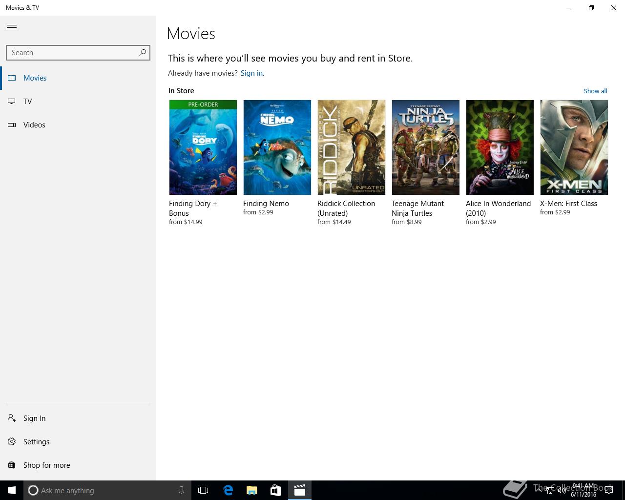The height and width of the screenshot is (500, 625).
Task: Click the Sign In person icon
Action: tap(12, 418)
